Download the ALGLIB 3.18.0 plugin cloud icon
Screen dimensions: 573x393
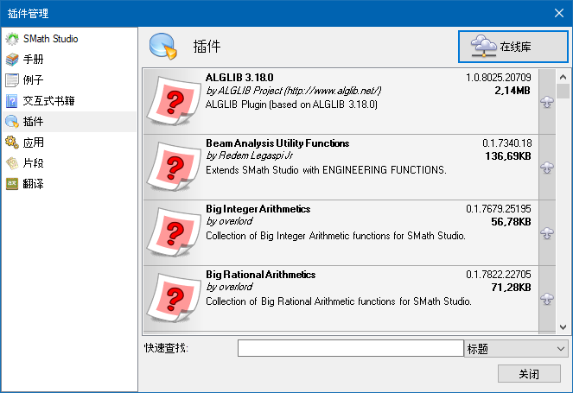[547, 102]
